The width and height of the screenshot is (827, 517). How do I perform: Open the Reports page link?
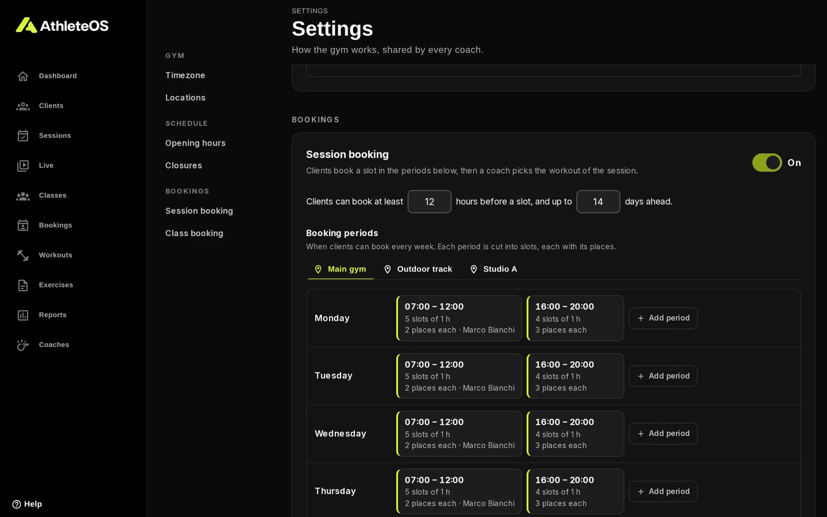pyautogui.click(x=53, y=315)
